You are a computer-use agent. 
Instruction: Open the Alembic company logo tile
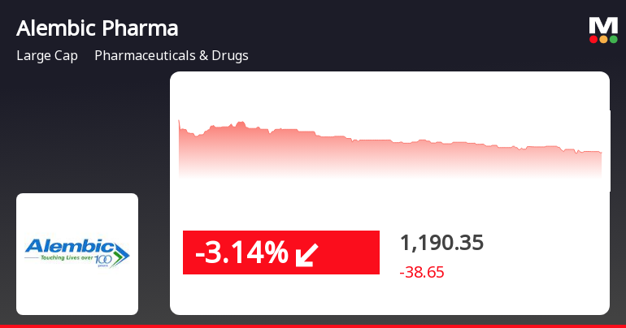77,253
